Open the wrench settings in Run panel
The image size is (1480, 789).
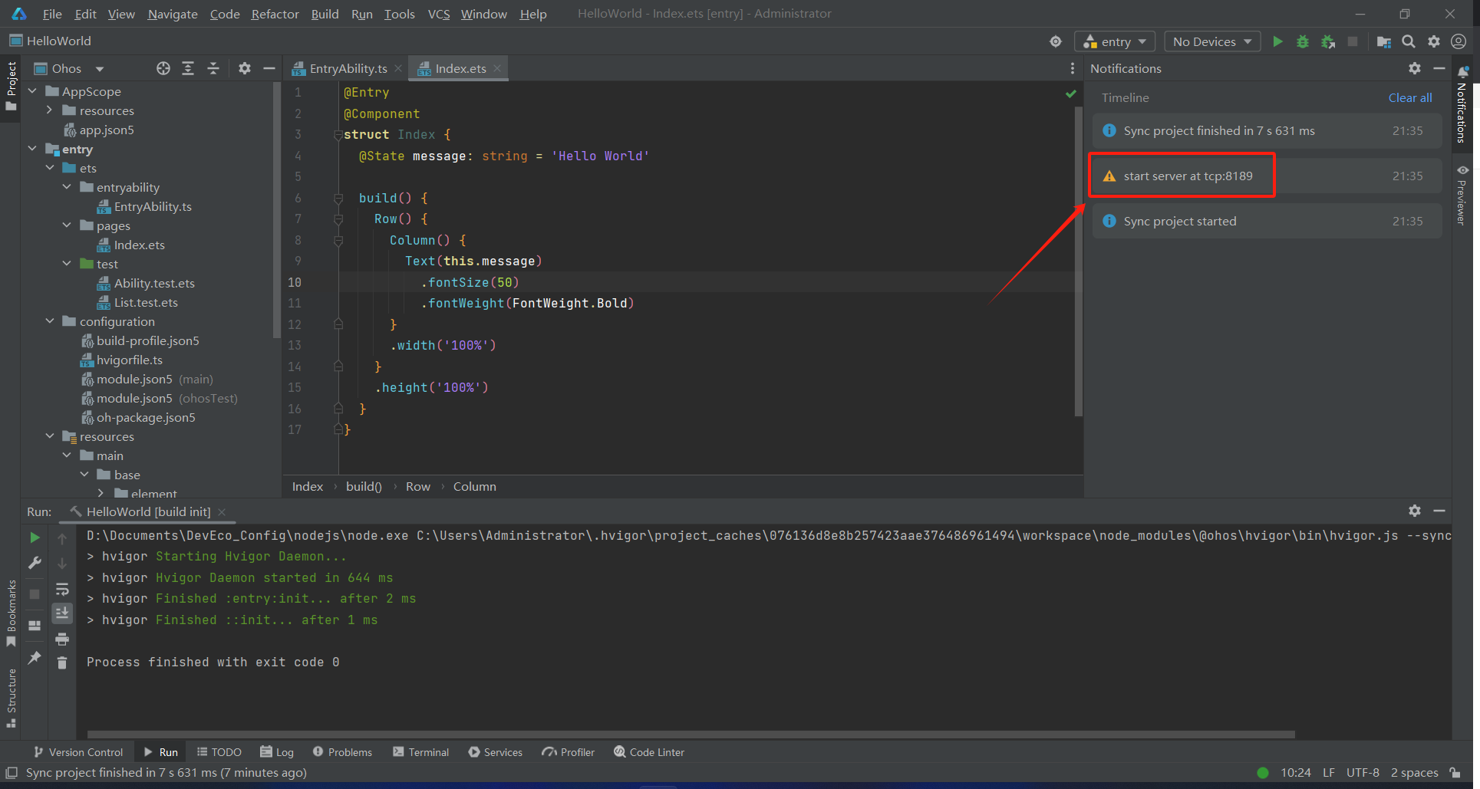tap(35, 563)
